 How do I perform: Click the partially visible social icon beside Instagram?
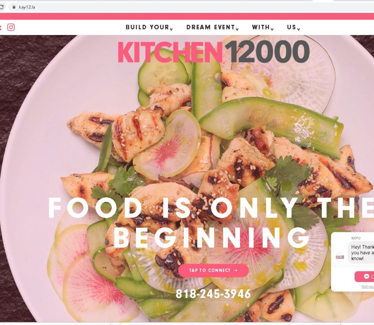click(x=1, y=27)
